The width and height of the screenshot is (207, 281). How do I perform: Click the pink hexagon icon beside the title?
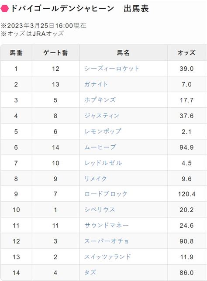tap(4, 8)
